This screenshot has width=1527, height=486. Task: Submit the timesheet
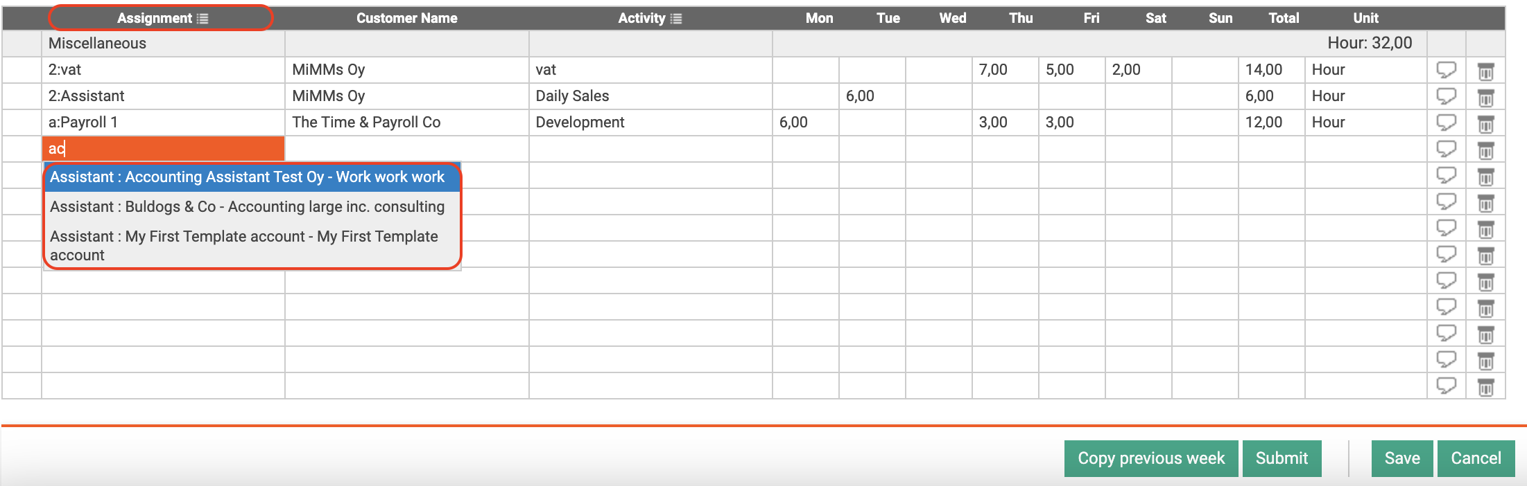click(1281, 458)
